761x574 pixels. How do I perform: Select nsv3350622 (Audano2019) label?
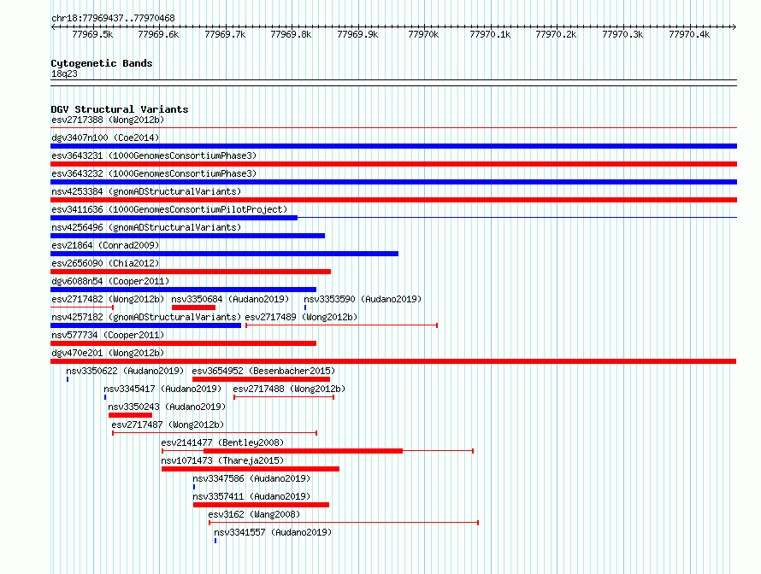click(x=125, y=371)
